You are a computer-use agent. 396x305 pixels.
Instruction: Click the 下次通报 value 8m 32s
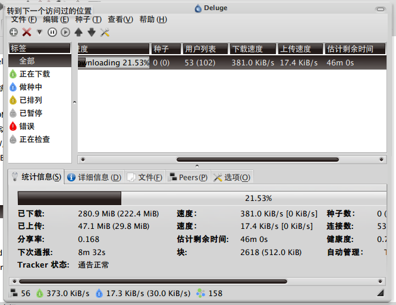pyautogui.click(x=92, y=252)
